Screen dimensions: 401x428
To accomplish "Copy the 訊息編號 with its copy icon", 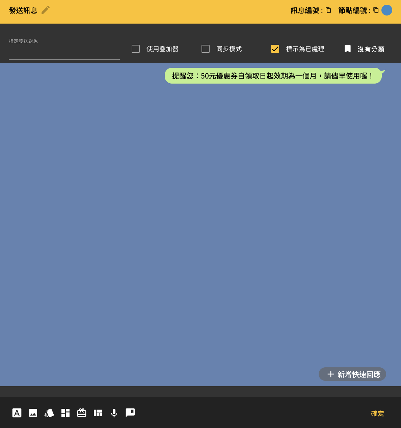I will 328,10.
